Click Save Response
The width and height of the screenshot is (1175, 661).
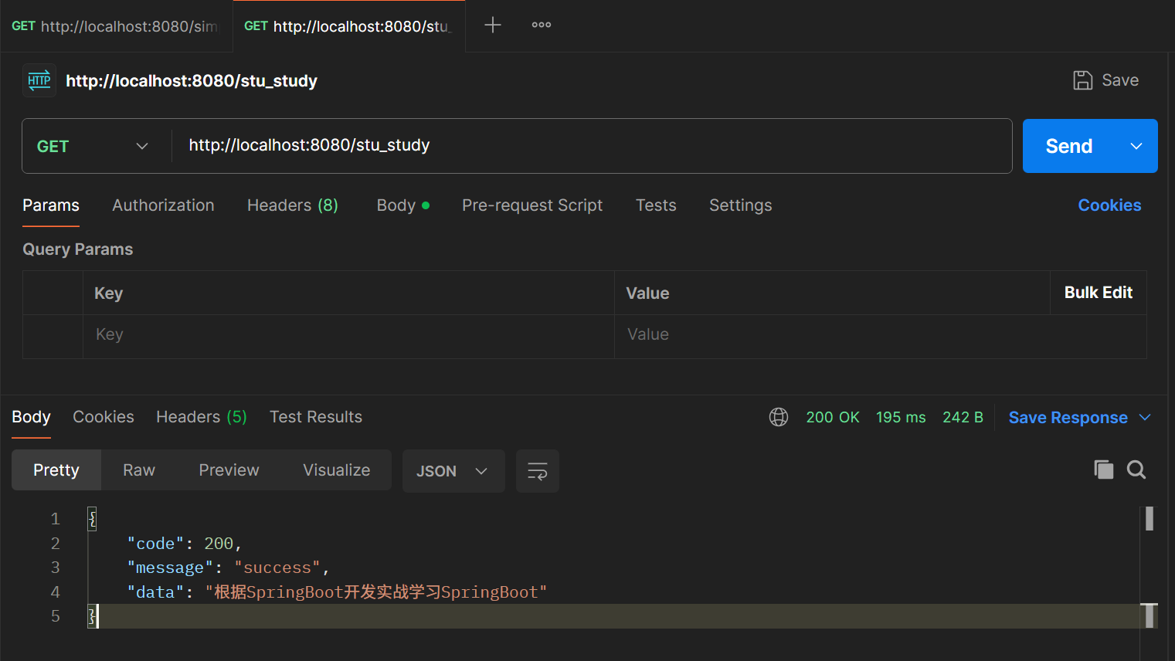click(x=1068, y=418)
